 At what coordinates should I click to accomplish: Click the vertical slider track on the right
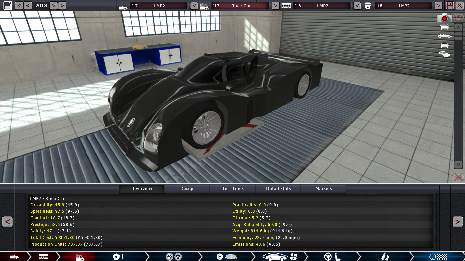[458, 98]
